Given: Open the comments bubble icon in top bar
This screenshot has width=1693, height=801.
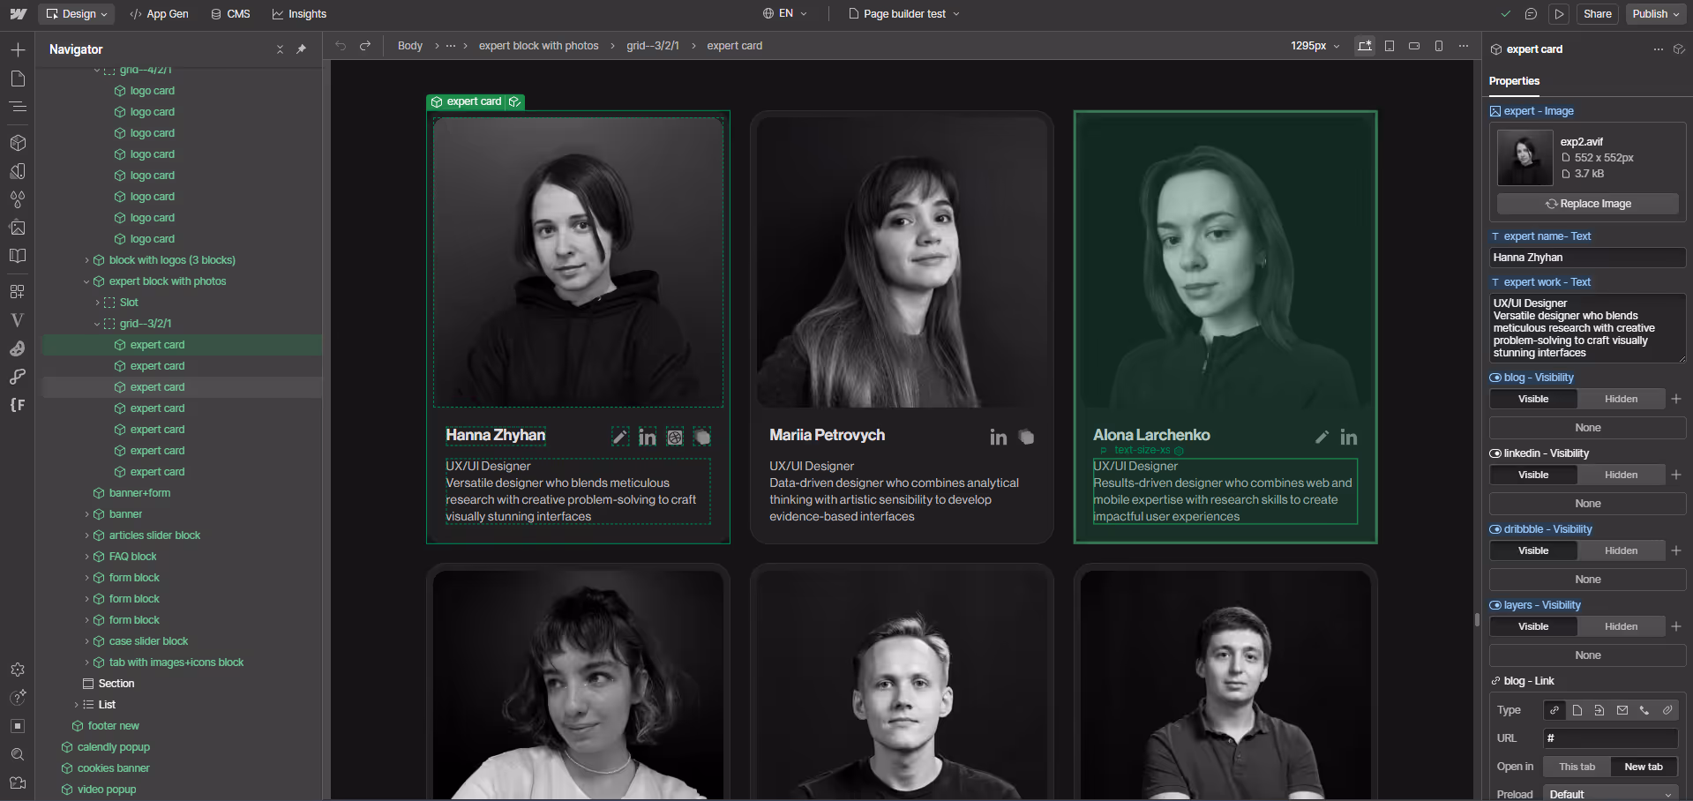Looking at the screenshot, I should (x=1531, y=14).
